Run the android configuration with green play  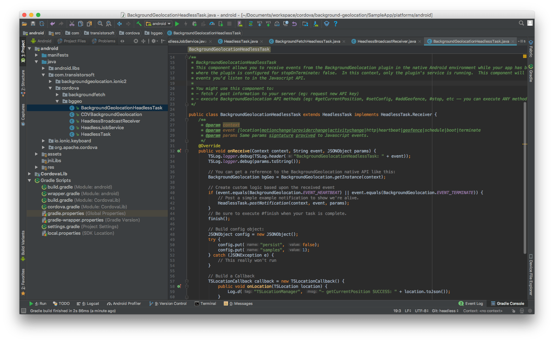point(177,24)
